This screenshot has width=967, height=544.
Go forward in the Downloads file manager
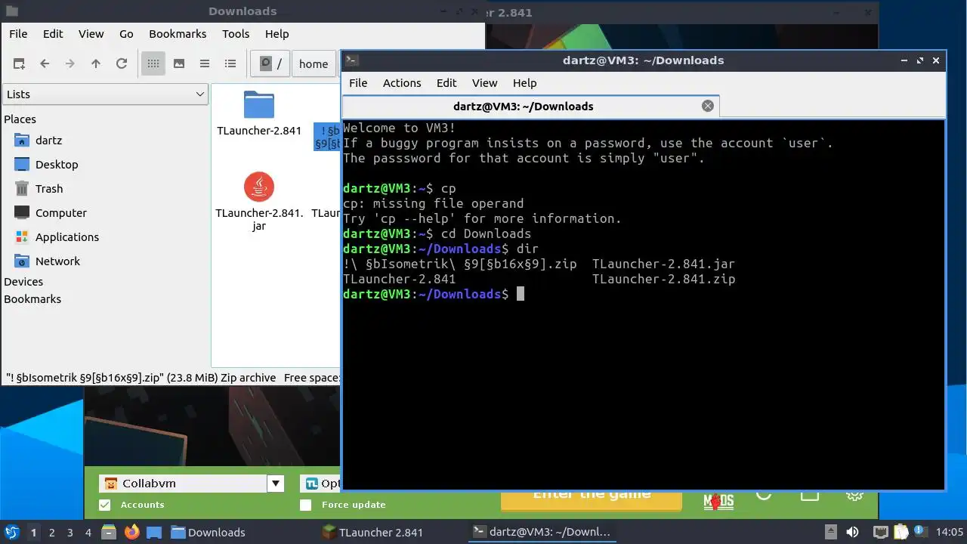click(x=70, y=63)
